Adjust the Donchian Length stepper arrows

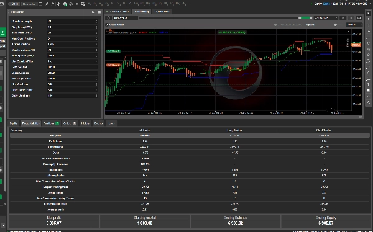coord(96,21)
